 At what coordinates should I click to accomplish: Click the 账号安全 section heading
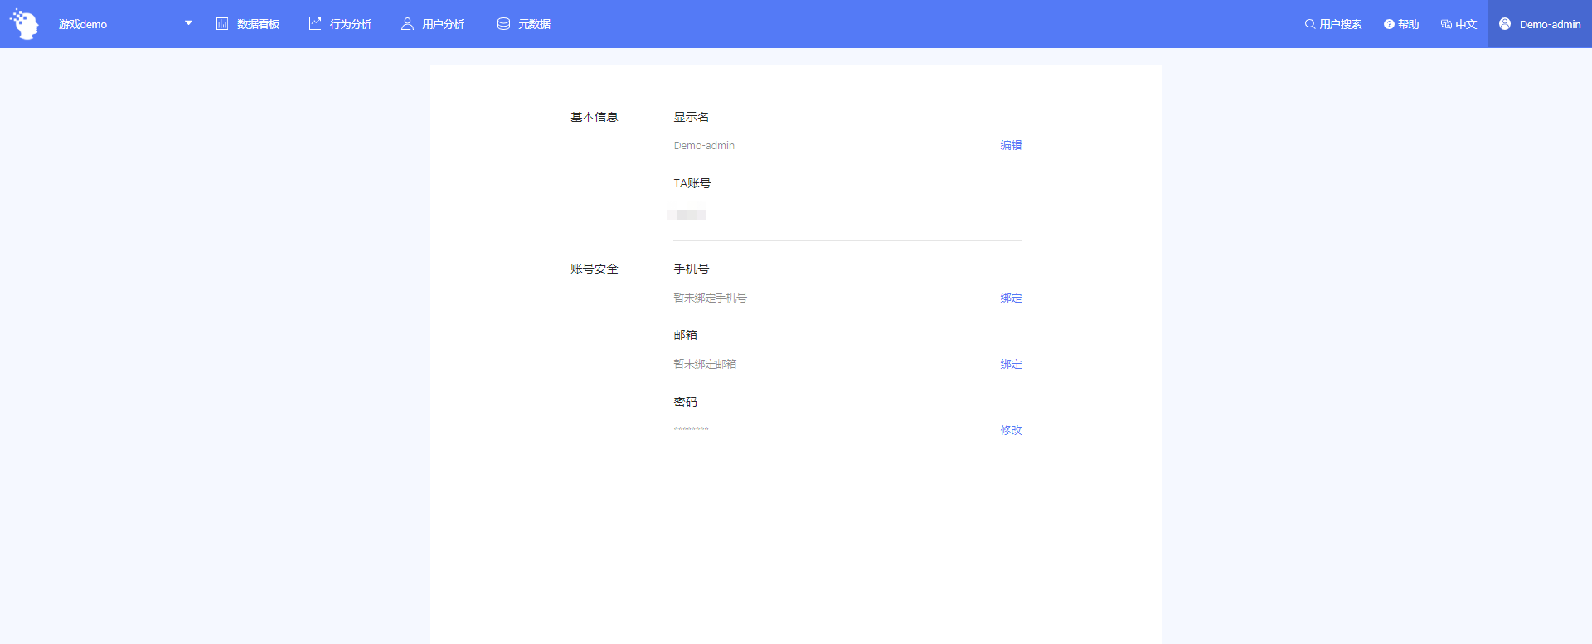click(x=595, y=269)
